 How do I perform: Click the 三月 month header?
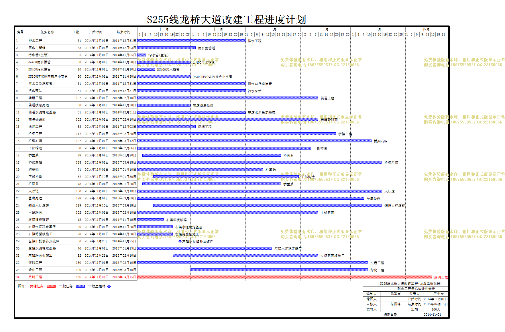pos(378,29)
